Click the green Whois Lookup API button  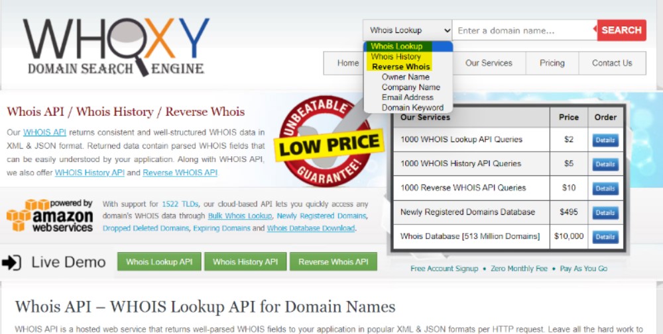click(159, 262)
